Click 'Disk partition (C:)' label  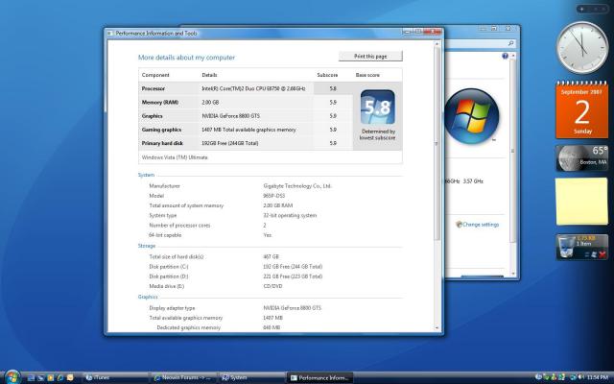click(x=169, y=267)
